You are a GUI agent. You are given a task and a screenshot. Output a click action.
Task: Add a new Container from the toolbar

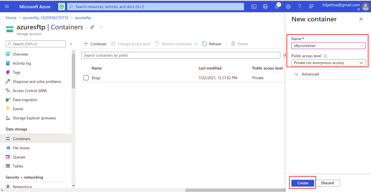95,44
